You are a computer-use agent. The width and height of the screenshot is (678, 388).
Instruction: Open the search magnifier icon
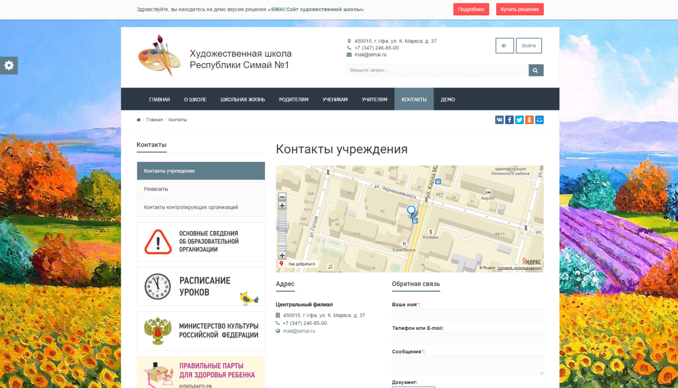pos(535,70)
